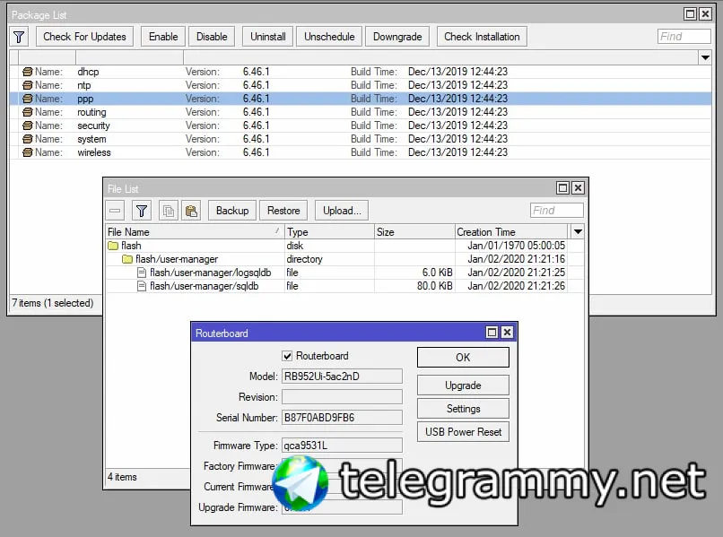Open the File List filter funnel icon
The height and width of the screenshot is (537, 723).
[142, 211]
